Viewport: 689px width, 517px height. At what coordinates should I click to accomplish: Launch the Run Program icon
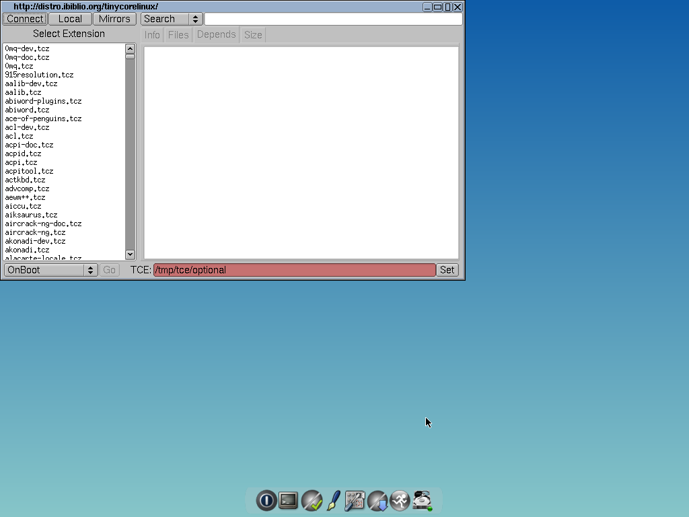point(400,500)
